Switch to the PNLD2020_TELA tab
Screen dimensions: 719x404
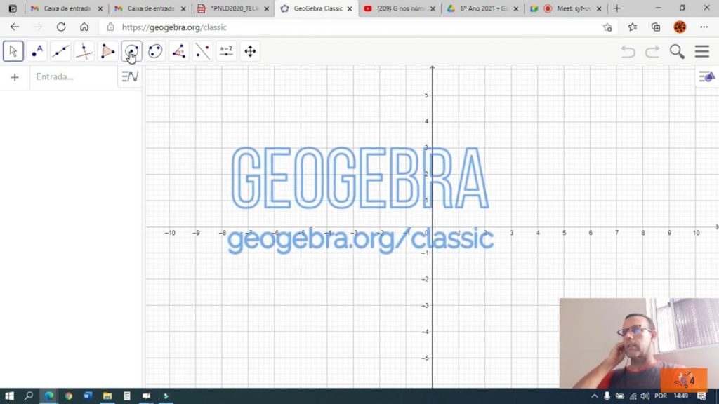[233, 8]
